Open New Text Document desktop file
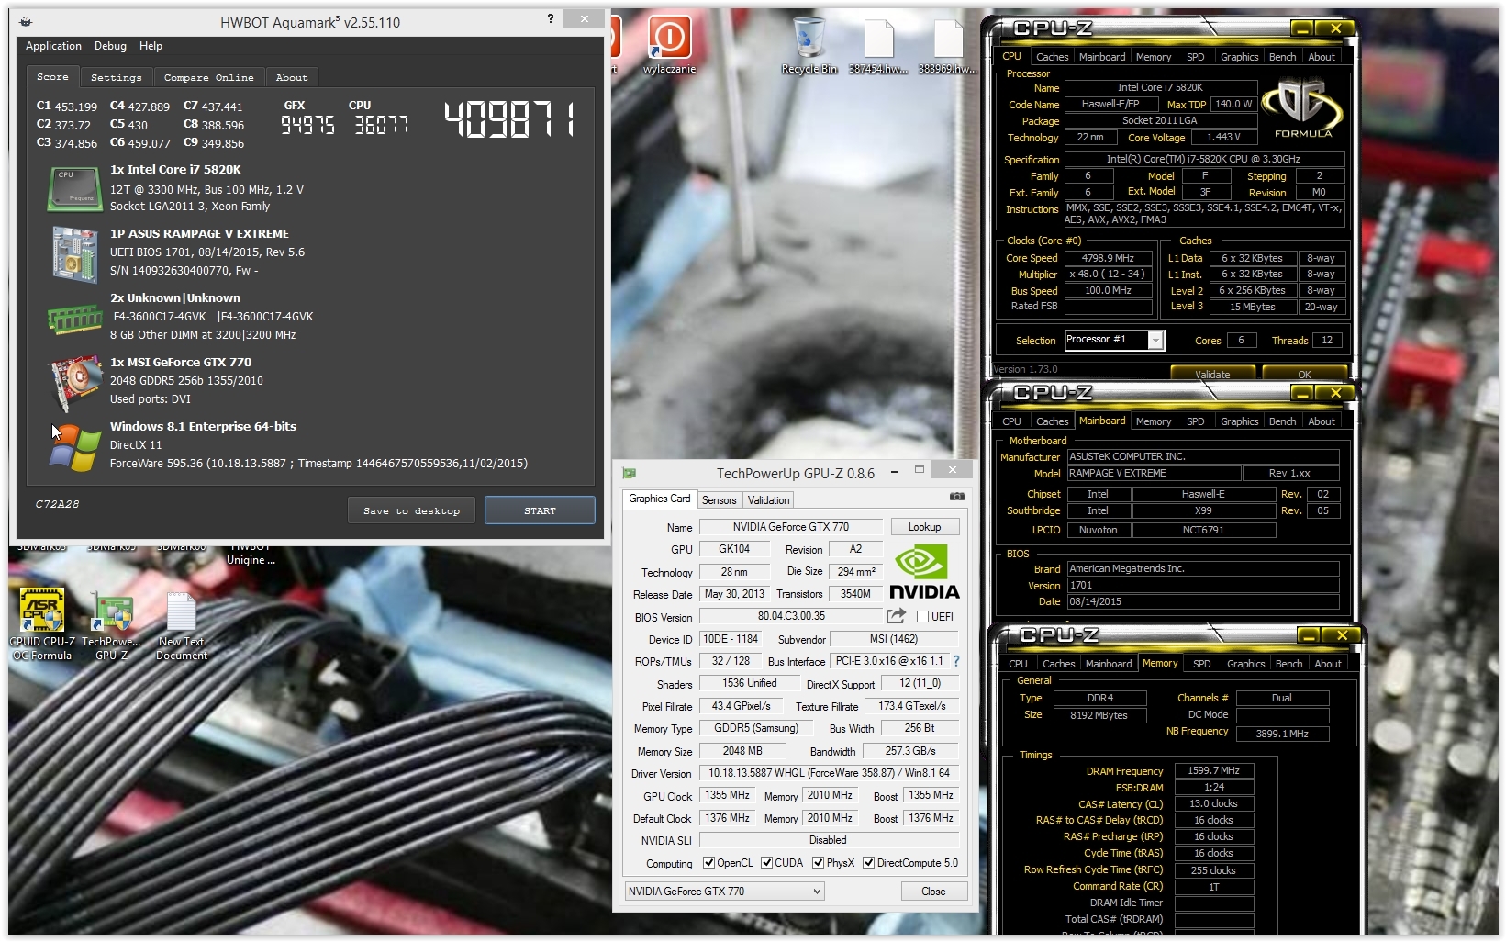The height and width of the screenshot is (942, 1506). click(x=181, y=624)
